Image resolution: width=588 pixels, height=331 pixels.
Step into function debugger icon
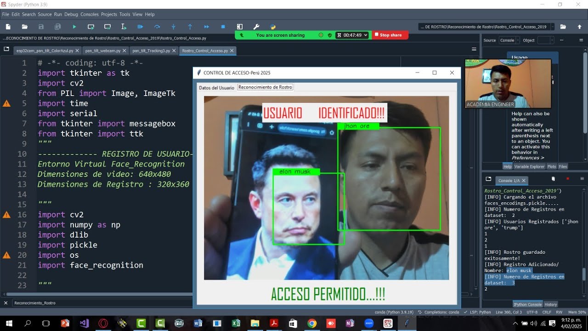174,27
